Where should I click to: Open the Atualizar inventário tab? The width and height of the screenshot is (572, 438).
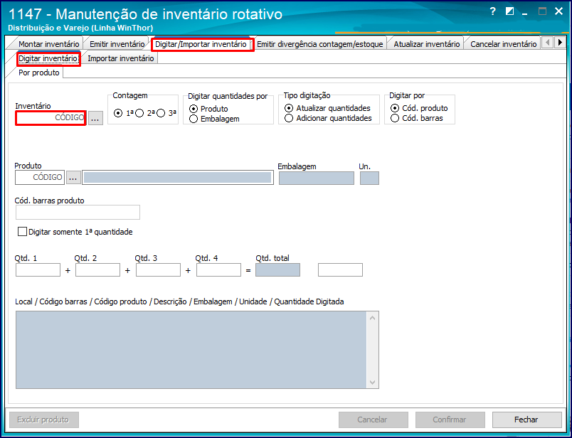pos(426,44)
